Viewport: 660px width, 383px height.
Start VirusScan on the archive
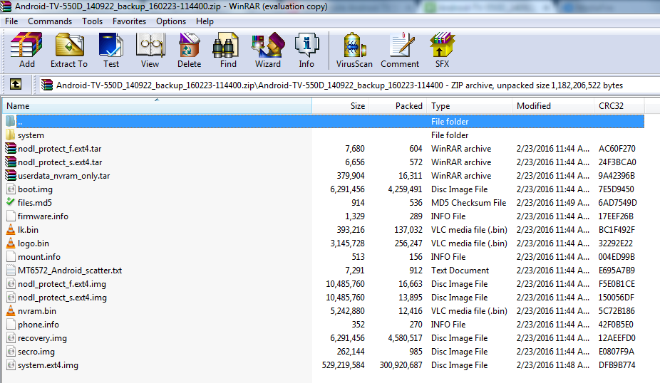click(354, 51)
